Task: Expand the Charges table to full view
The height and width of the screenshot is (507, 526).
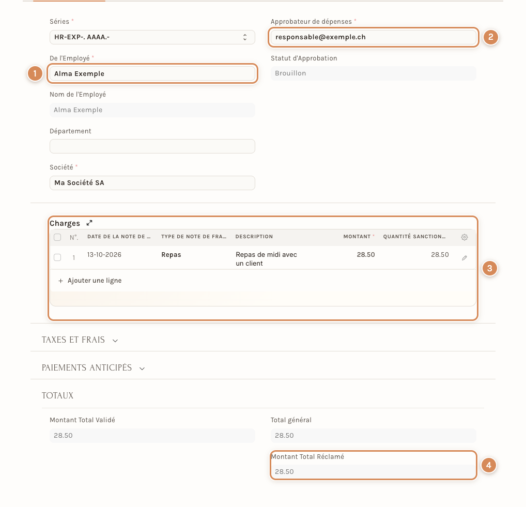Action: pyautogui.click(x=89, y=223)
